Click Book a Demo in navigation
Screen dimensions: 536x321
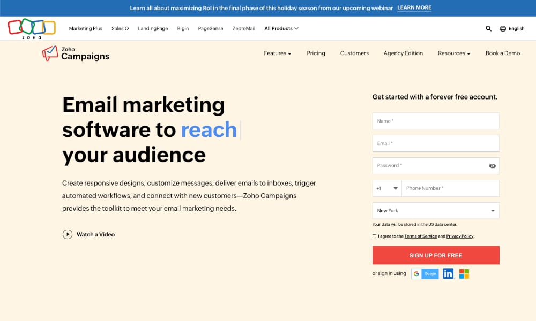[503, 53]
